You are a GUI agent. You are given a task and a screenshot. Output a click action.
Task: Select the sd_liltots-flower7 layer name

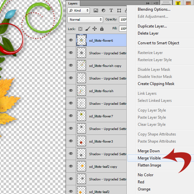coord(101,116)
